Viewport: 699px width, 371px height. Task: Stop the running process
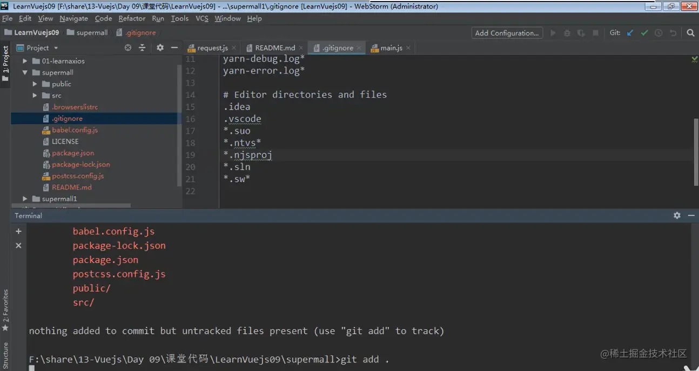595,33
